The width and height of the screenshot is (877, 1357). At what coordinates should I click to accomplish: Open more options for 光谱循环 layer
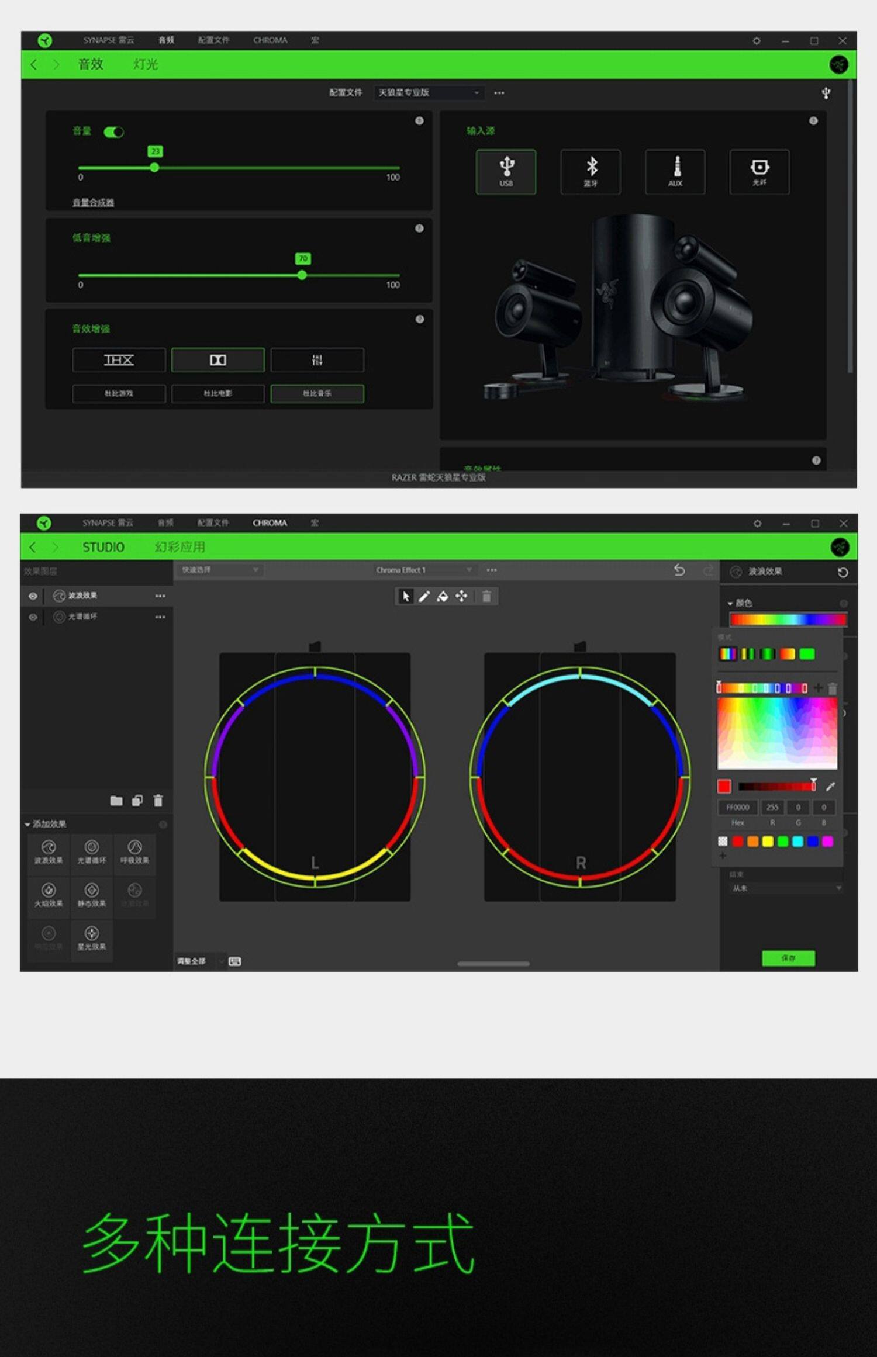[160, 617]
